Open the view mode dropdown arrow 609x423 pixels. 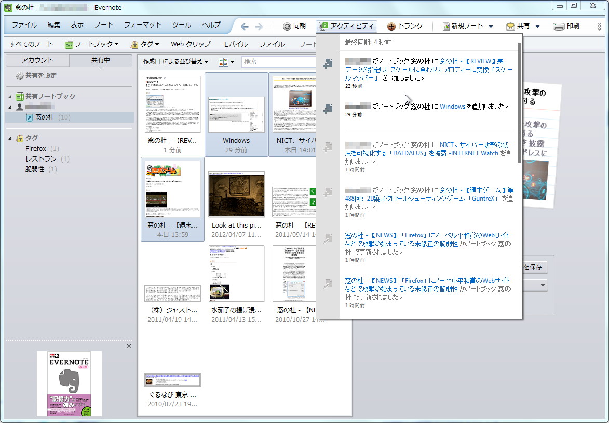pyautogui.click(x=231, y=61)
